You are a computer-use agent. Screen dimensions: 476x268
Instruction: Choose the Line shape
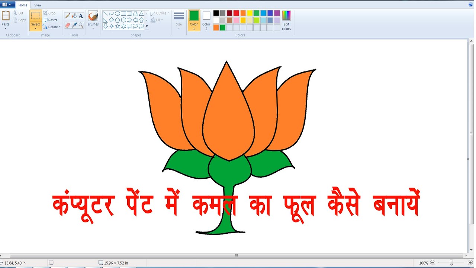(106, 14)
